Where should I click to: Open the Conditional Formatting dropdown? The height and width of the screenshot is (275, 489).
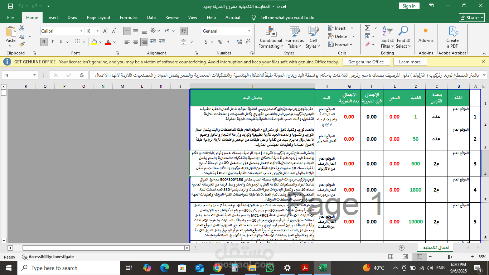pyautogui.click(x=271, y=38)
